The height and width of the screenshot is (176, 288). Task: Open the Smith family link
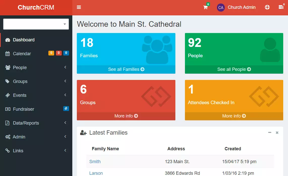95,162
